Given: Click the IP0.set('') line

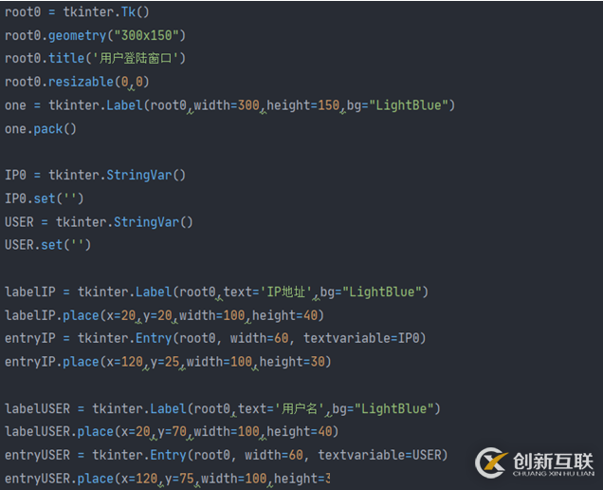Looking at the screenshot, I should pyautogui.click(x=45, y=198).
